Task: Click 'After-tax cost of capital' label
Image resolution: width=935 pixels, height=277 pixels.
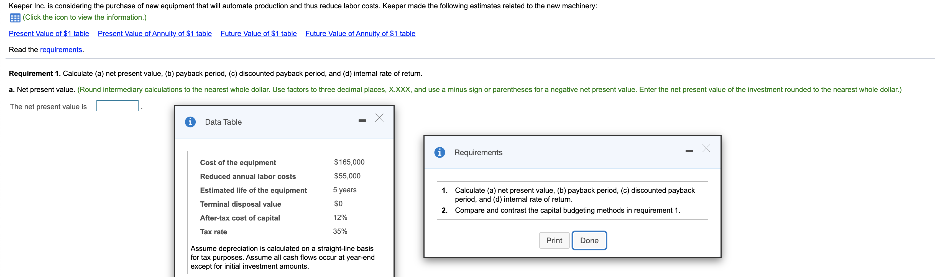Action: point(240,218)
